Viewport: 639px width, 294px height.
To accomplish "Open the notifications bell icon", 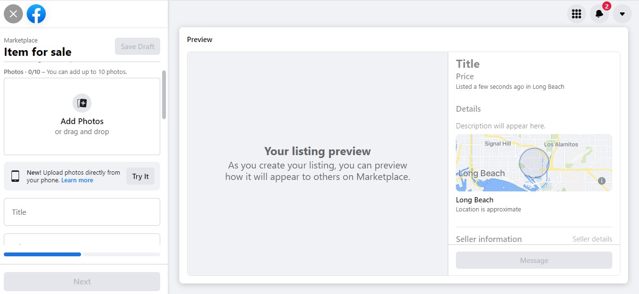I will [x=599, y=14].
